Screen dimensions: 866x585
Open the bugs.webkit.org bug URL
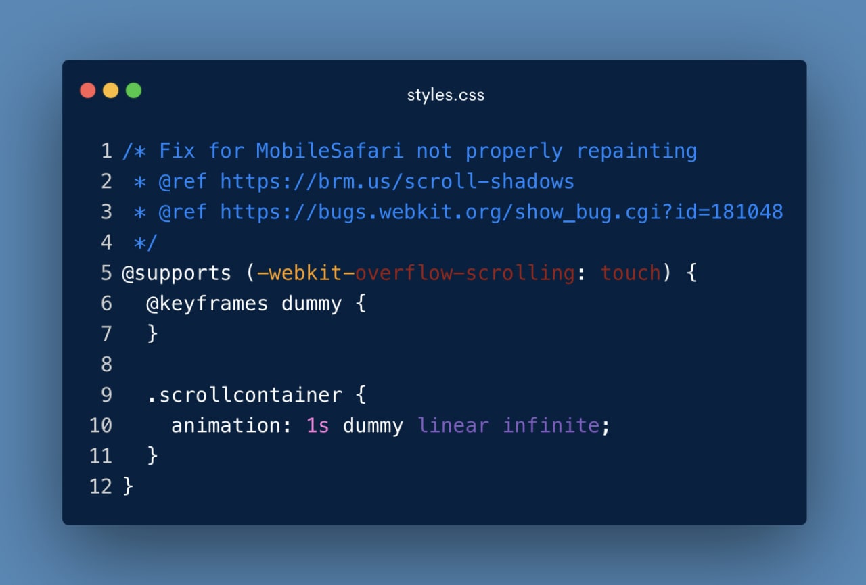pyautogui.click(x=501, y=212)
